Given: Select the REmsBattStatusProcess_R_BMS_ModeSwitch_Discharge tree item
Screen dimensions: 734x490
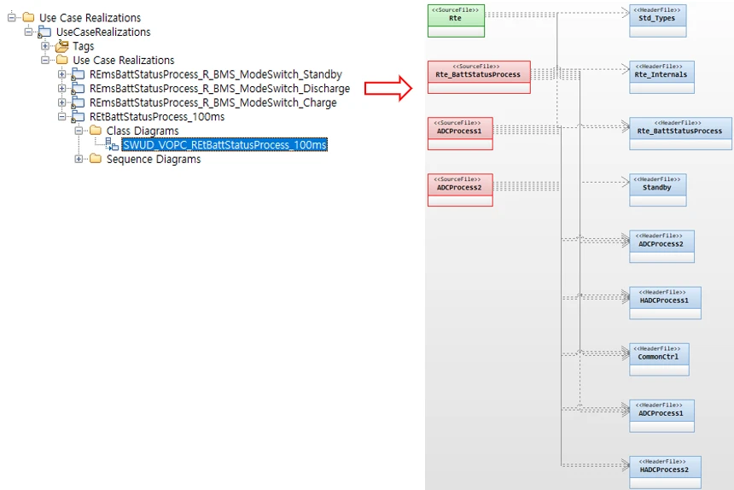Looking at the screenshot, I should pos(219,89).
